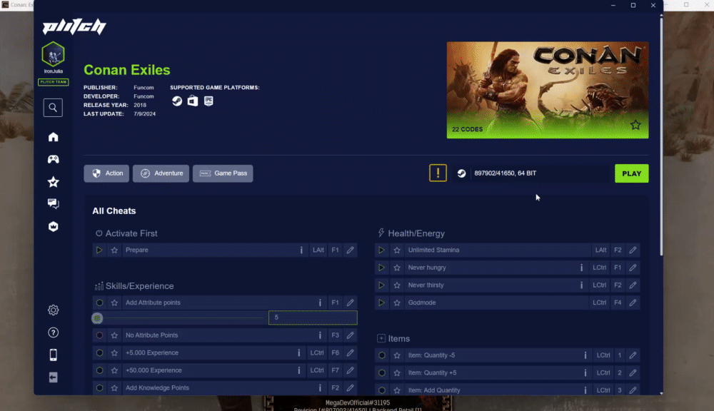Click the logout arrow icon in sidebar

click(54, 377)
